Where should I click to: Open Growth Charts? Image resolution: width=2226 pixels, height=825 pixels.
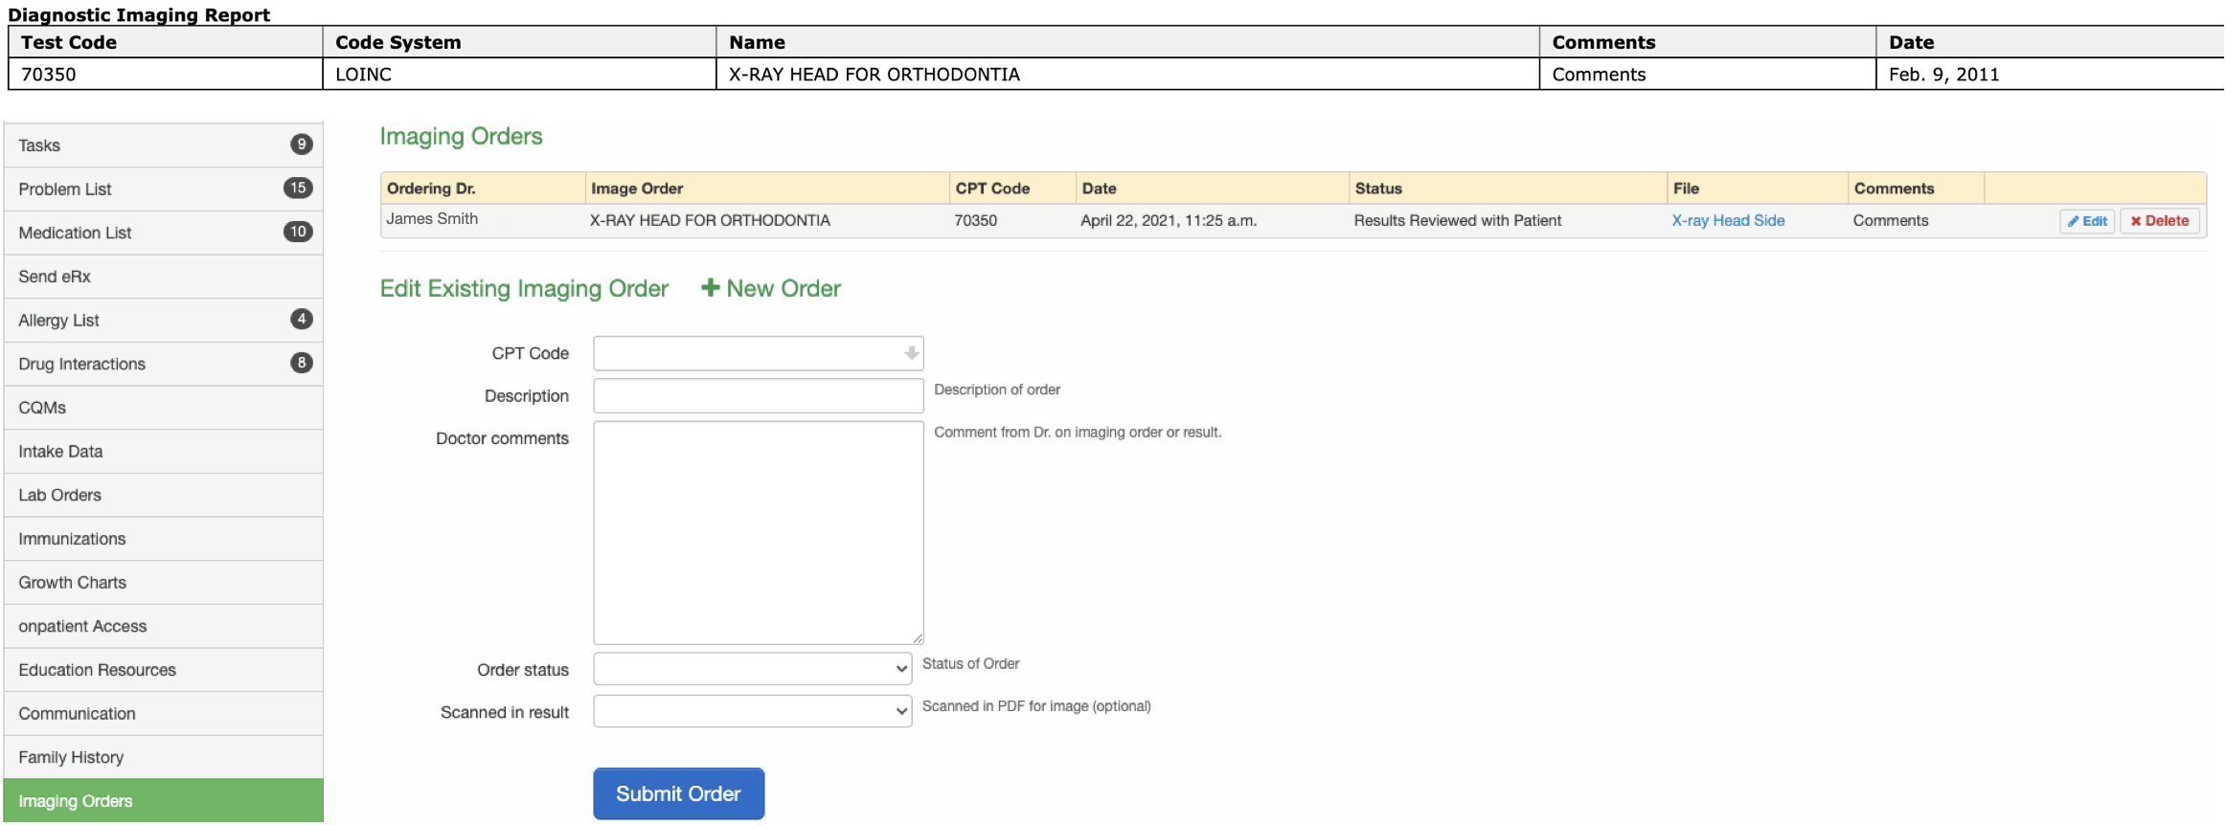pyautogui.click(x=163, y=583)
